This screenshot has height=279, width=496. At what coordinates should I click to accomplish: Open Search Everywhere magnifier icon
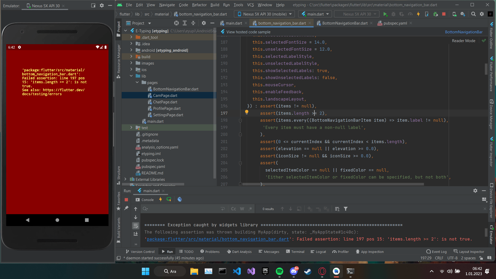[474, 14]
